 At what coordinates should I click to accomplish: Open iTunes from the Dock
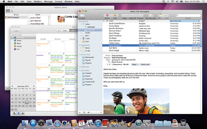98,123
